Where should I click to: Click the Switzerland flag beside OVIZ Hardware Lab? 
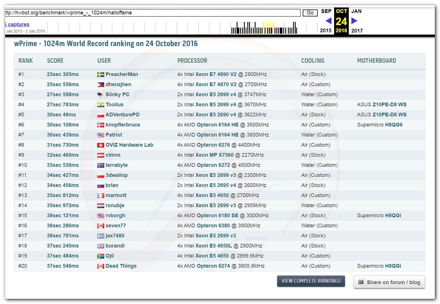(x=100, y=145)
